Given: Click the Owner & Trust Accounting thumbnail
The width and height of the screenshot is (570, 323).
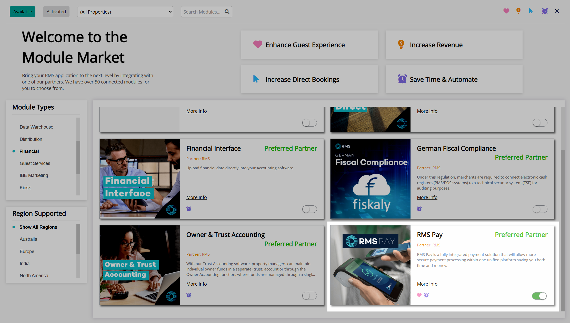Looking at the screenshot, I should [x=140, y=265].
